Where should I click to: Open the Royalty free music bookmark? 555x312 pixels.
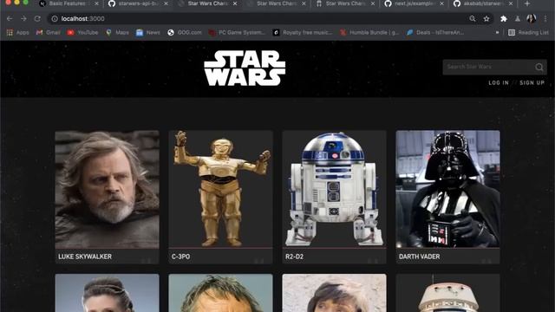(x=303, y=33)
